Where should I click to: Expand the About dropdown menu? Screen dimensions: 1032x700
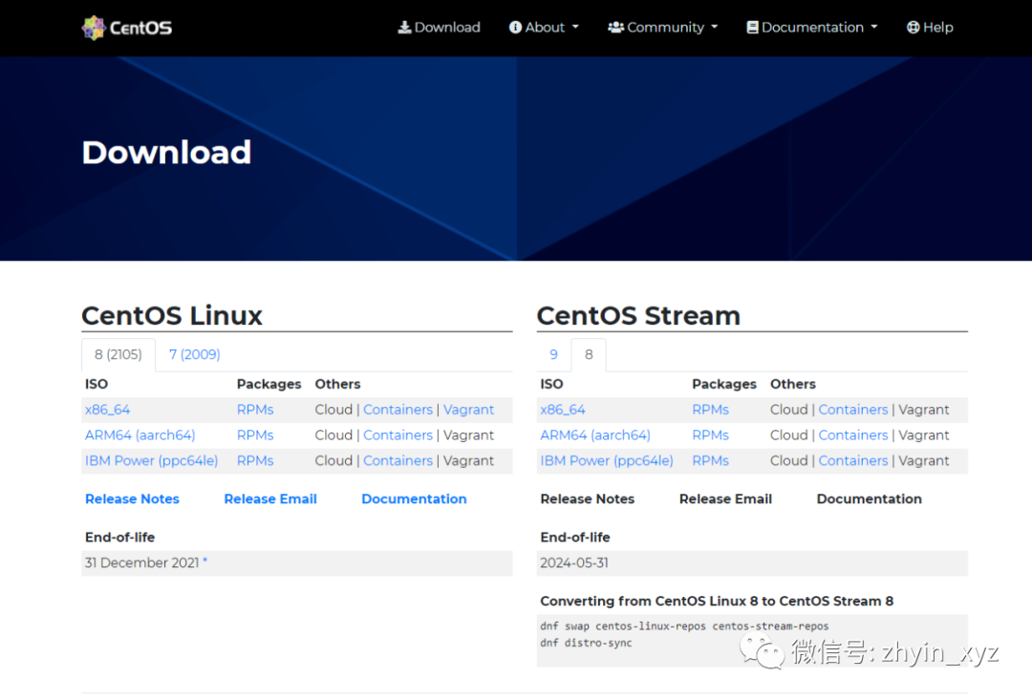(x=545, y=28)
